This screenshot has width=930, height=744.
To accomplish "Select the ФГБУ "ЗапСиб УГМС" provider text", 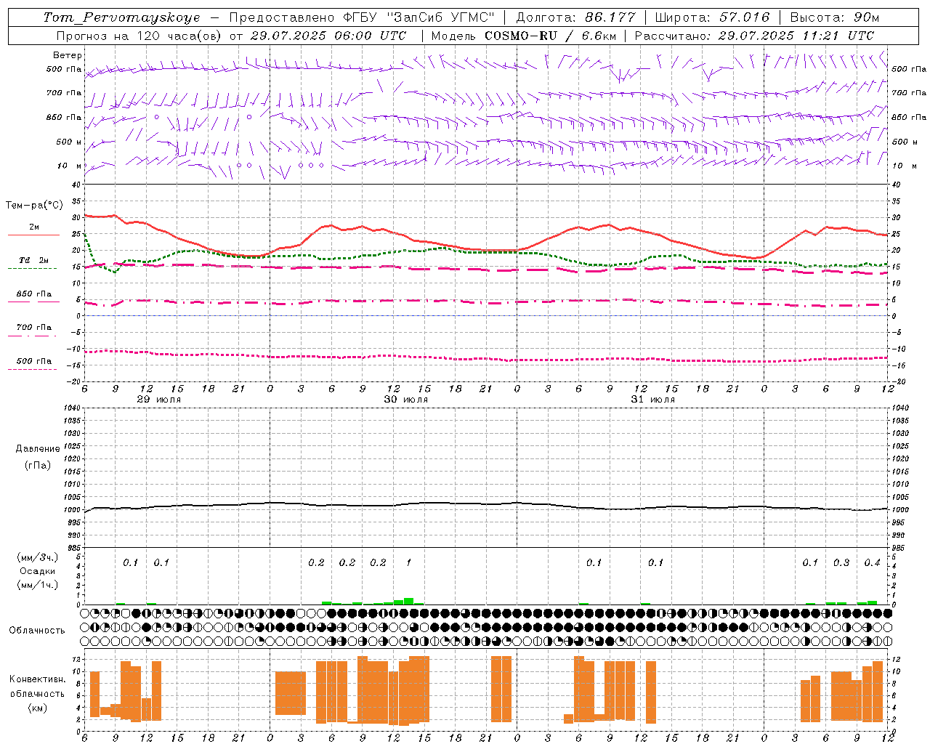I will pos(419,17).
